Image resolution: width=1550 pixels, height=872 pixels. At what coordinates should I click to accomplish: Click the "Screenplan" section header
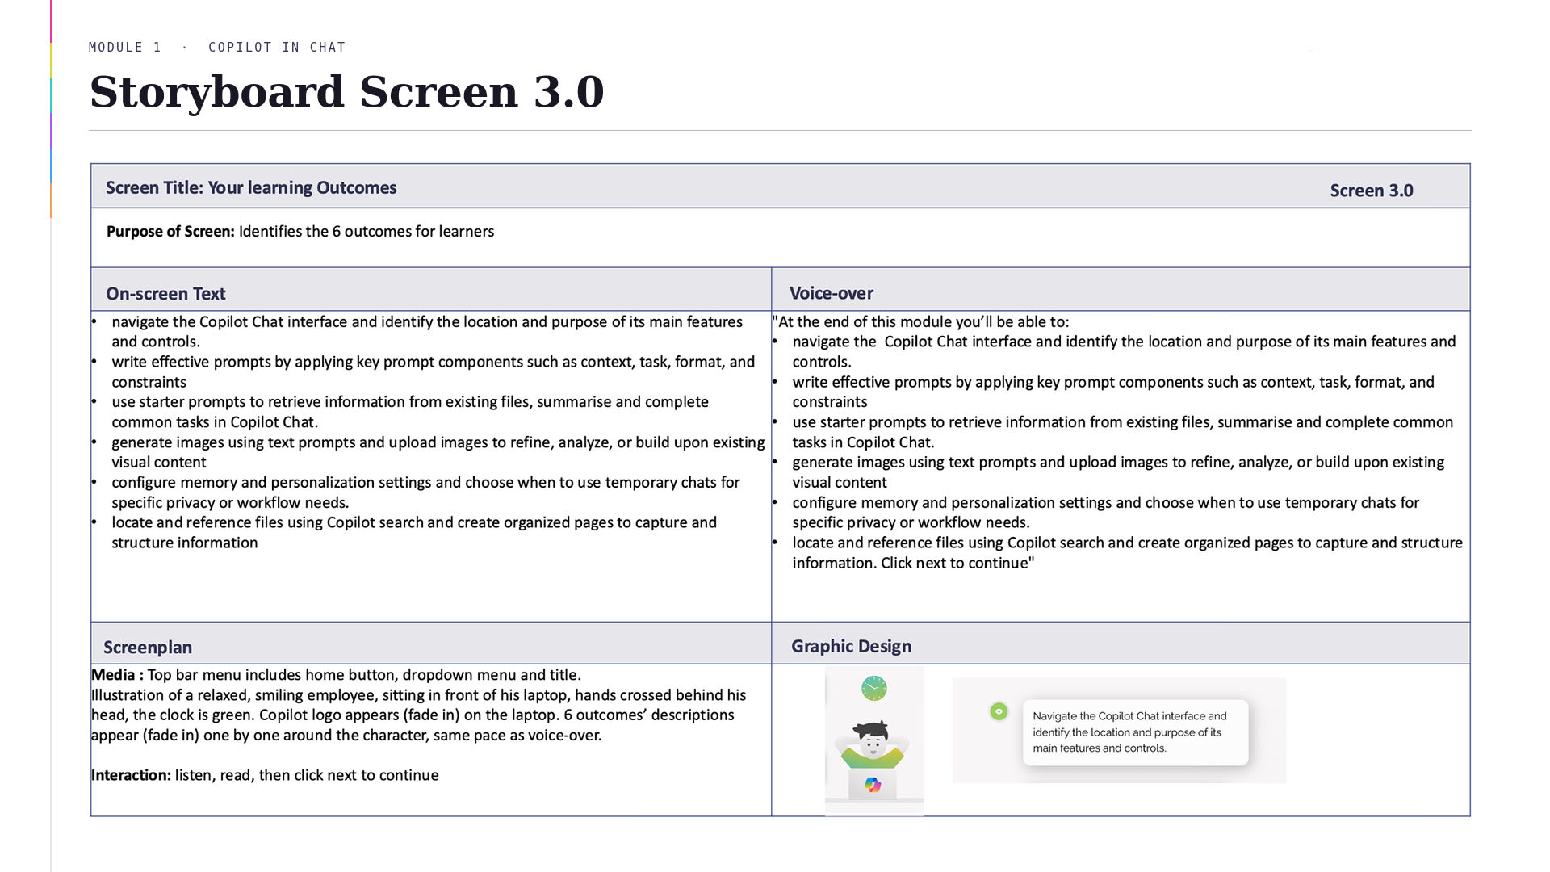tap(148, 647)
